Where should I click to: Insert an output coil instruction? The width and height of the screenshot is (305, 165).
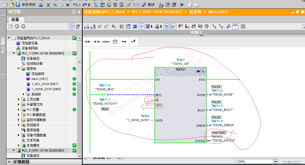point(106,42)
